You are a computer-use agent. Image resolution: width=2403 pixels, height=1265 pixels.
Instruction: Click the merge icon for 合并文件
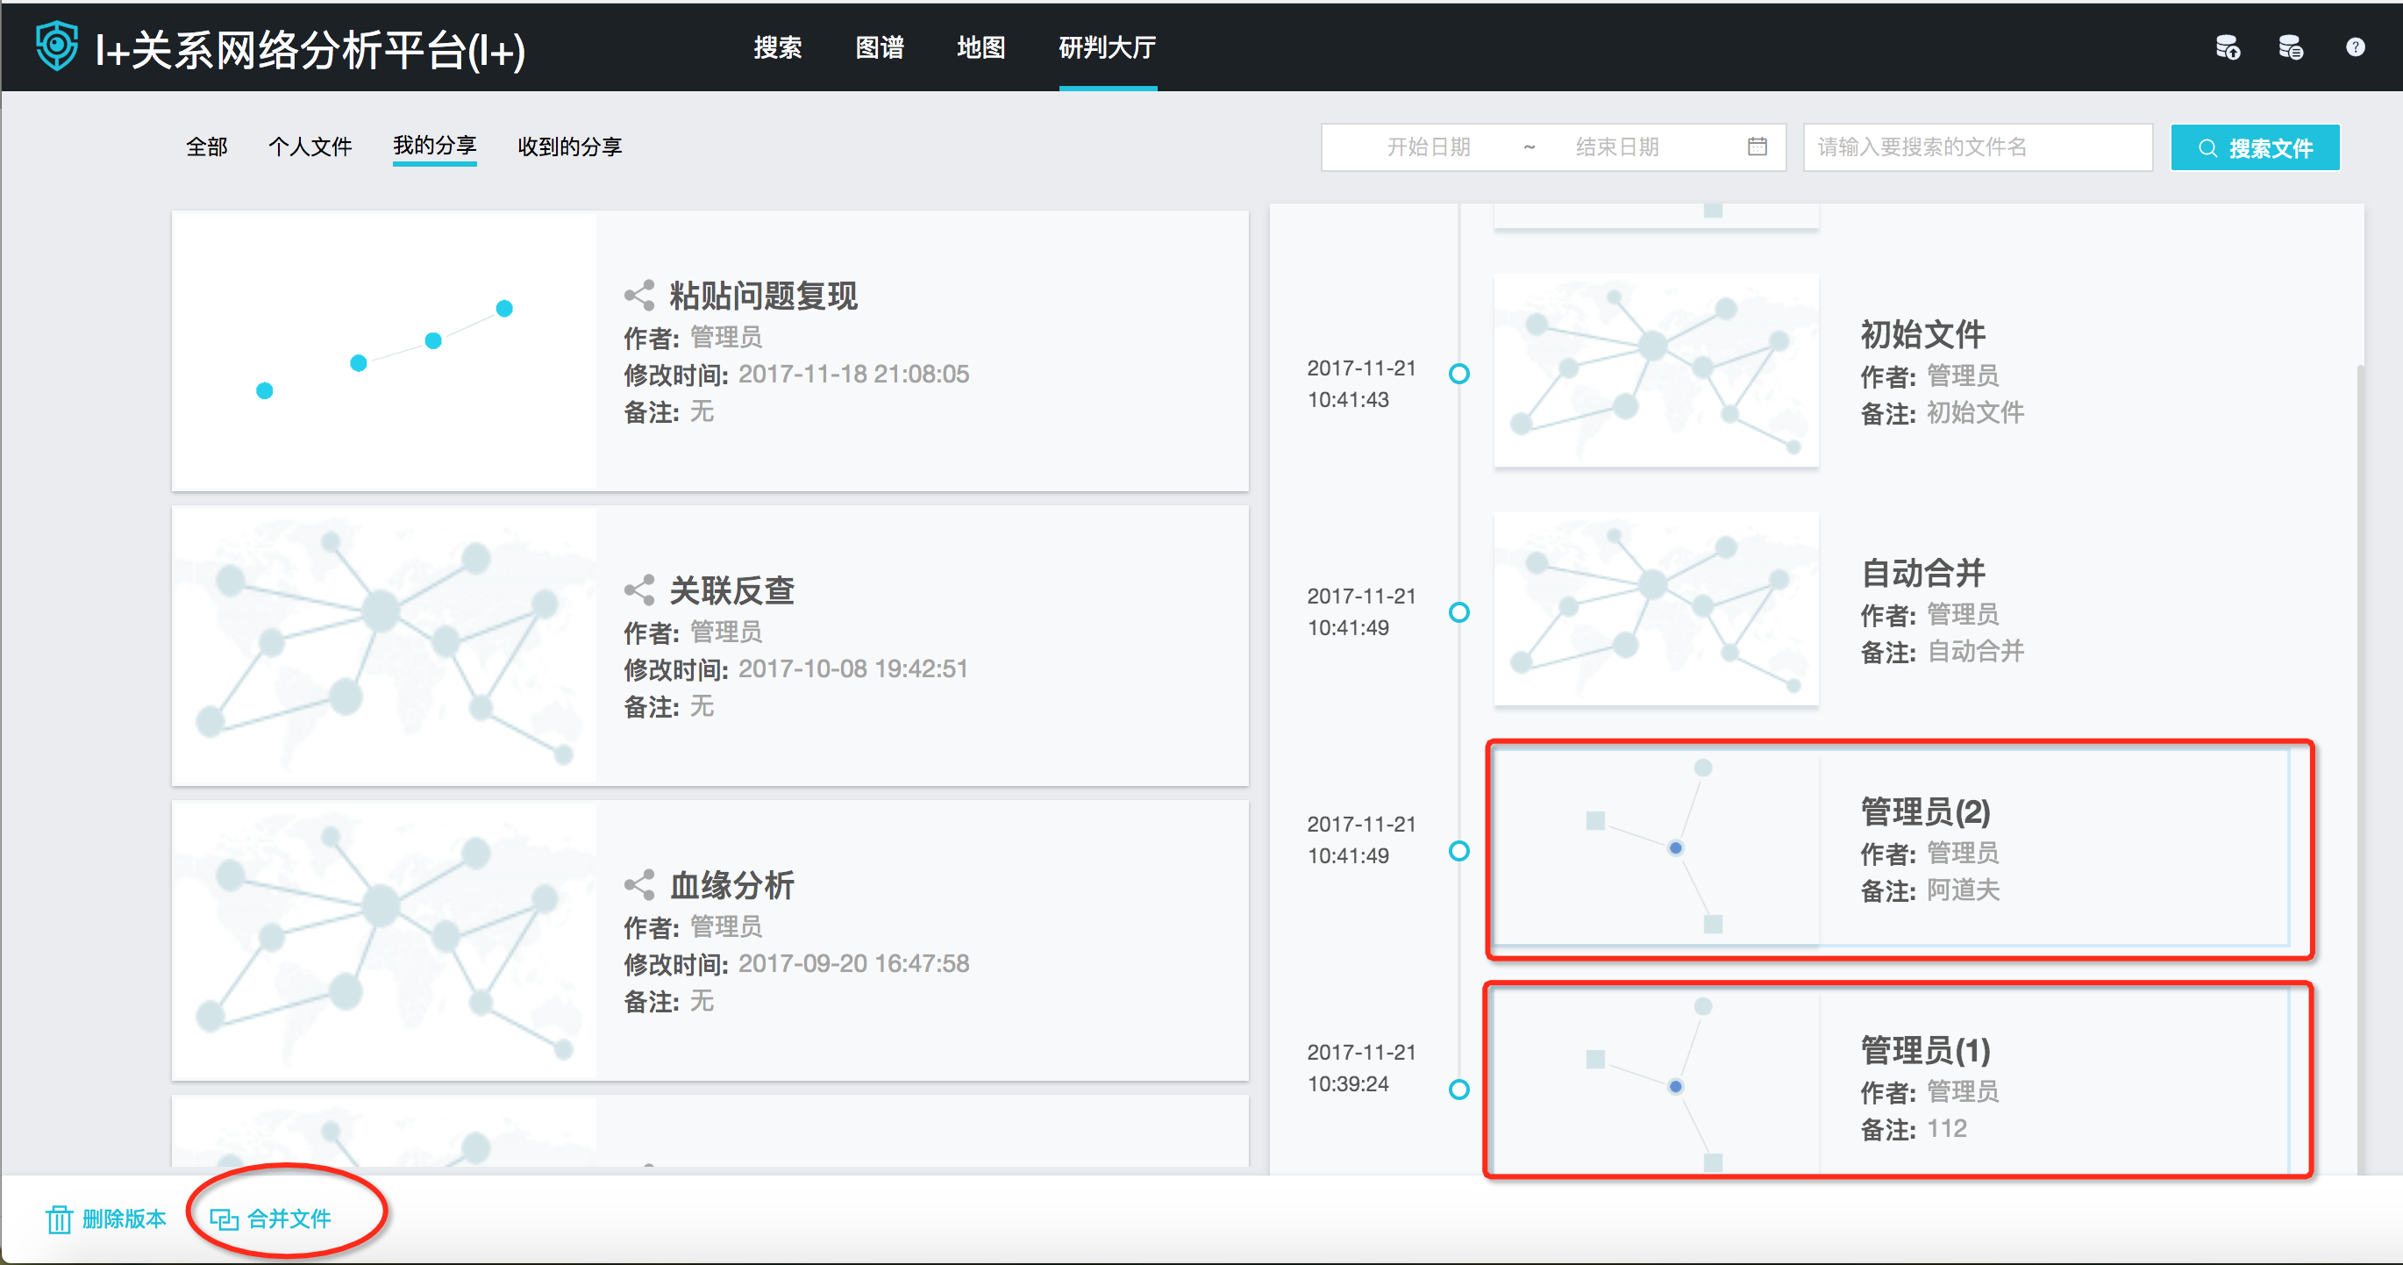[224, 1219]
